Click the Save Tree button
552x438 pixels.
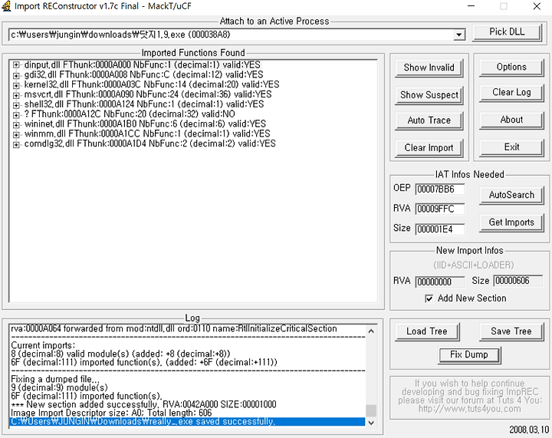(x=511, y=331)
